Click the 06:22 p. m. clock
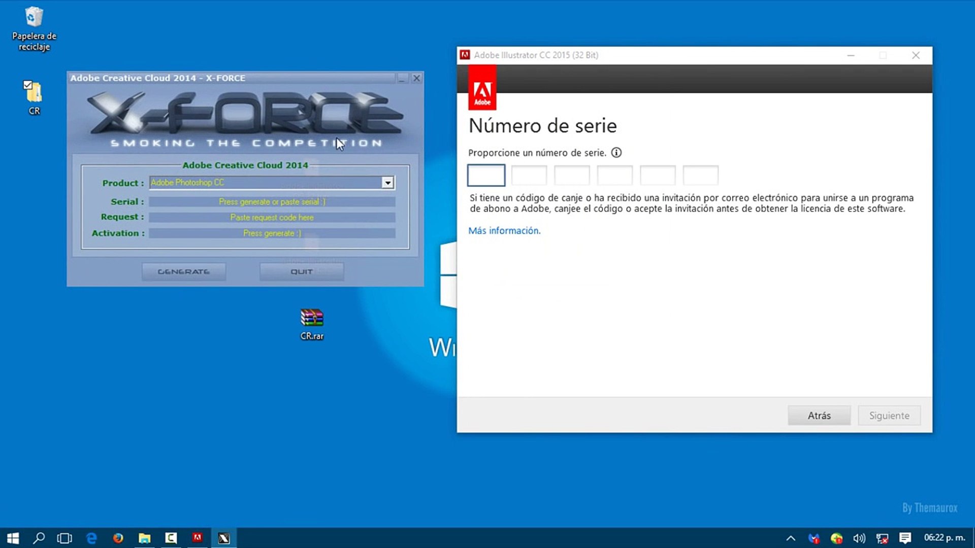 coord(945,537)
